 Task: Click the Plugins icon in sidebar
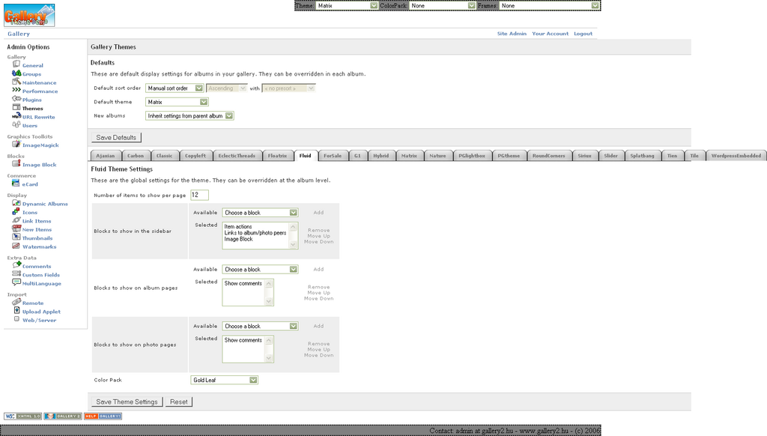[16, 99]
